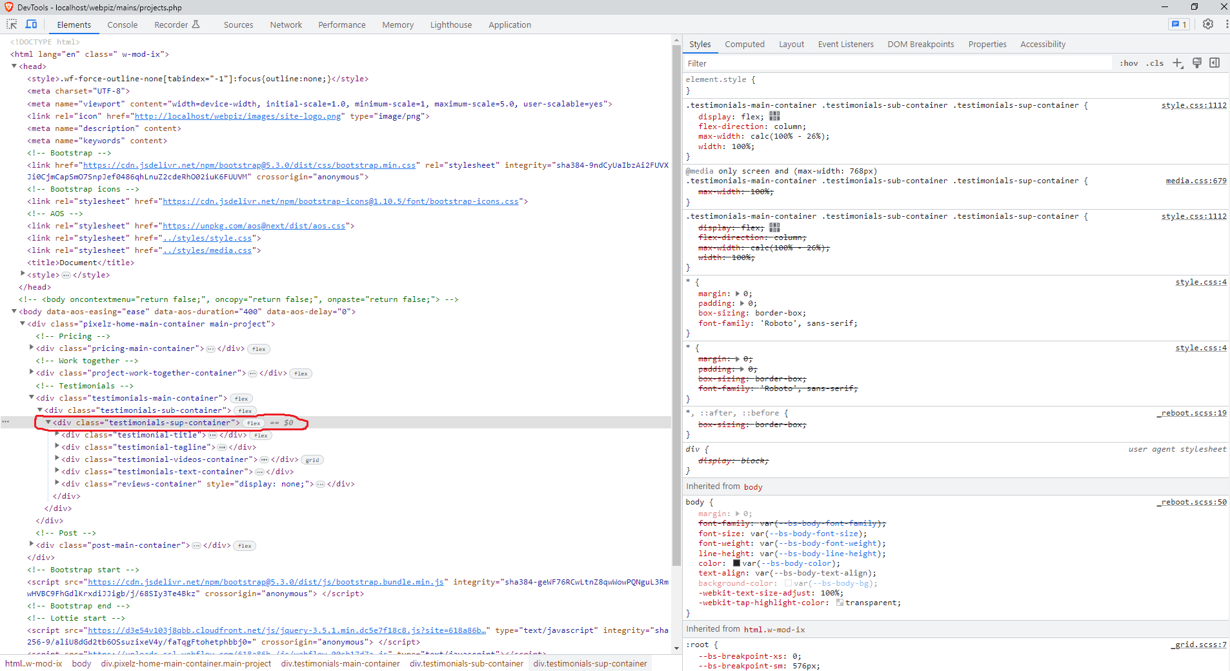
Task: Expand the post-main-container div
Action: coord(32,545)
